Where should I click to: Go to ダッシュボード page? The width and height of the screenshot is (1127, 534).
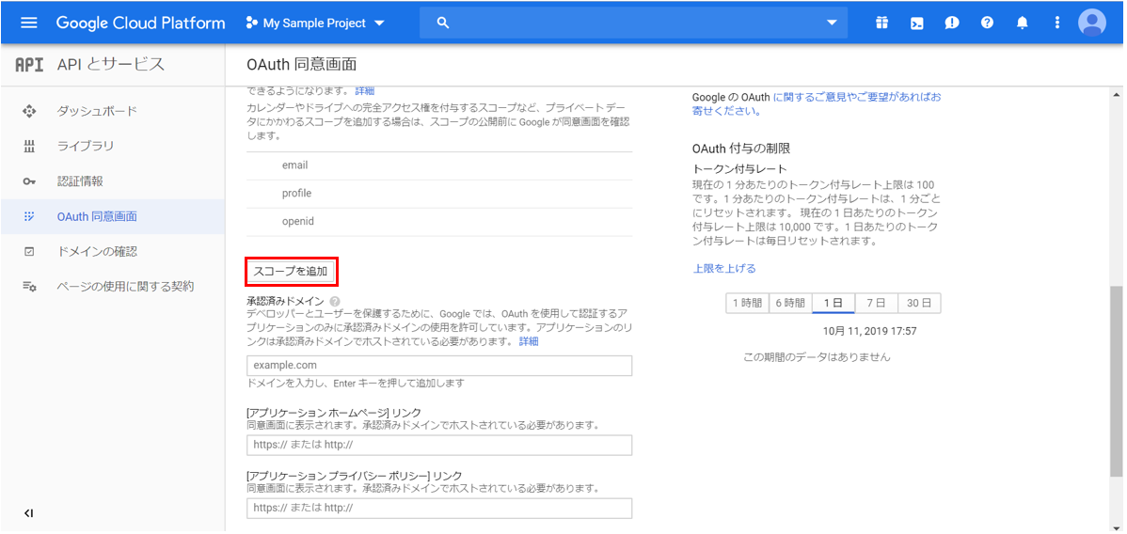click(97, 111)
